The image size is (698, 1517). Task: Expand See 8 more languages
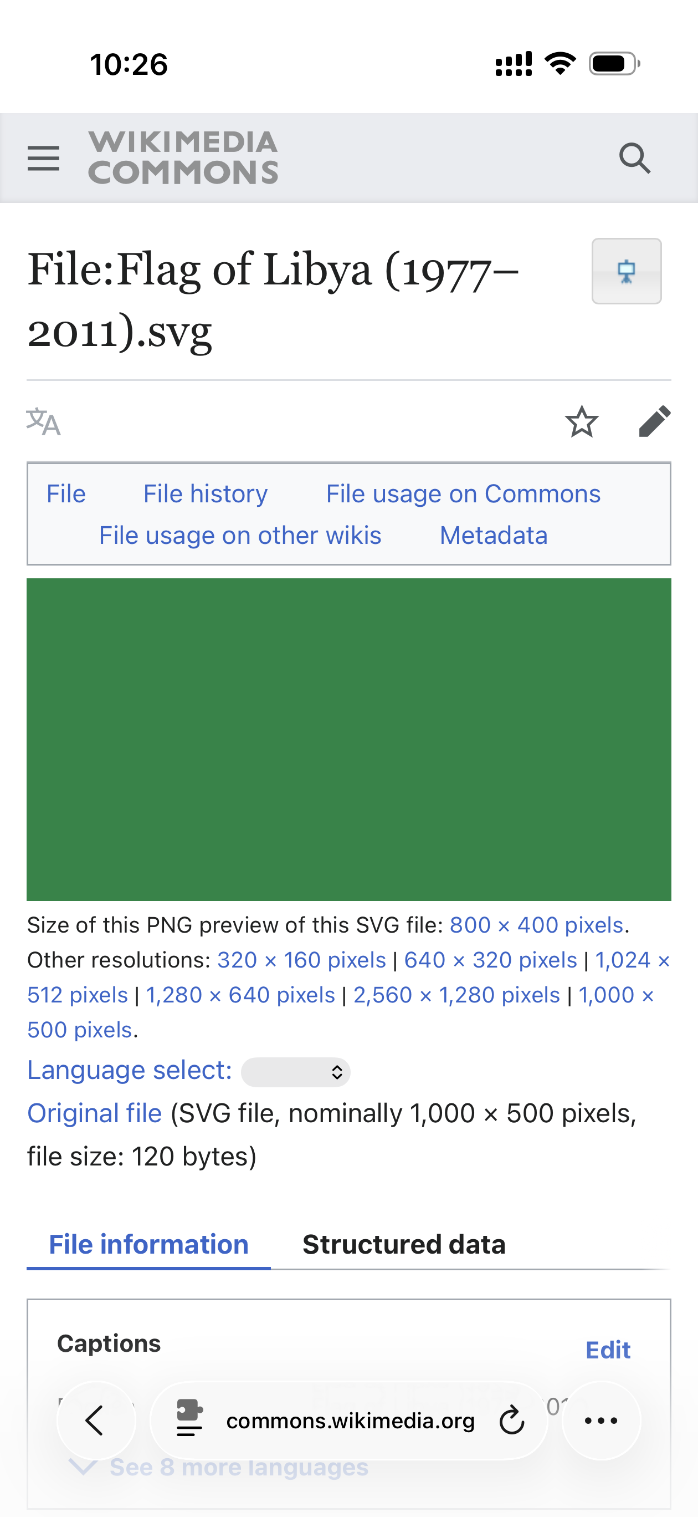coord(238,1468)
